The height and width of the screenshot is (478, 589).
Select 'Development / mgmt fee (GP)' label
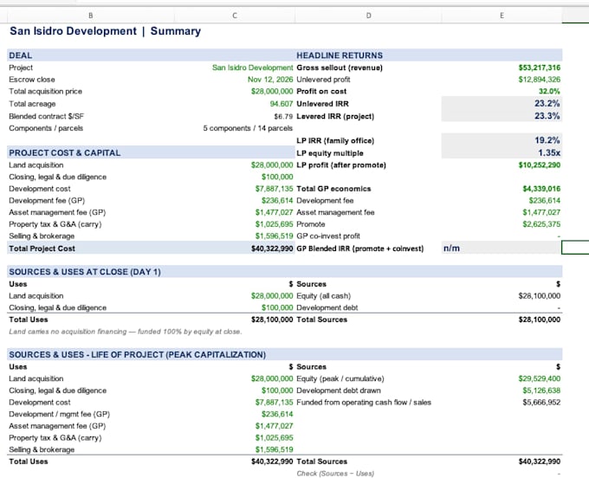60,414
